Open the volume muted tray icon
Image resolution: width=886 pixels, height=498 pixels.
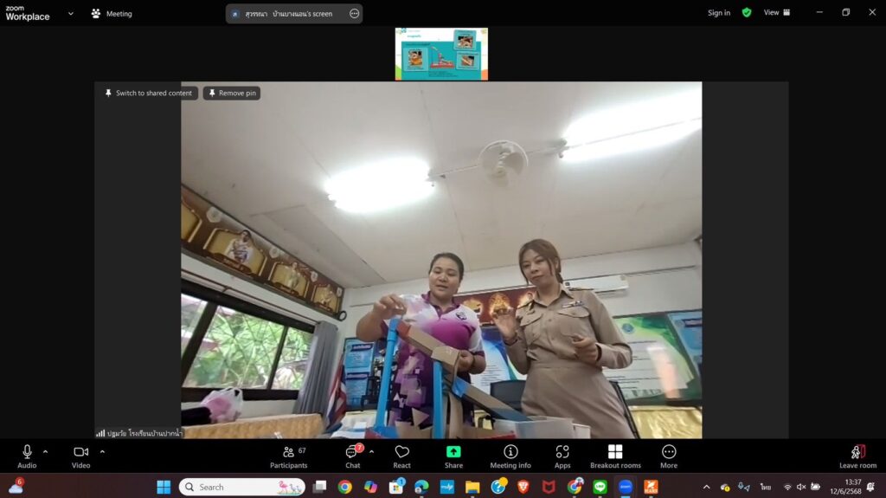pyautogui.click(x=801, y=487)
